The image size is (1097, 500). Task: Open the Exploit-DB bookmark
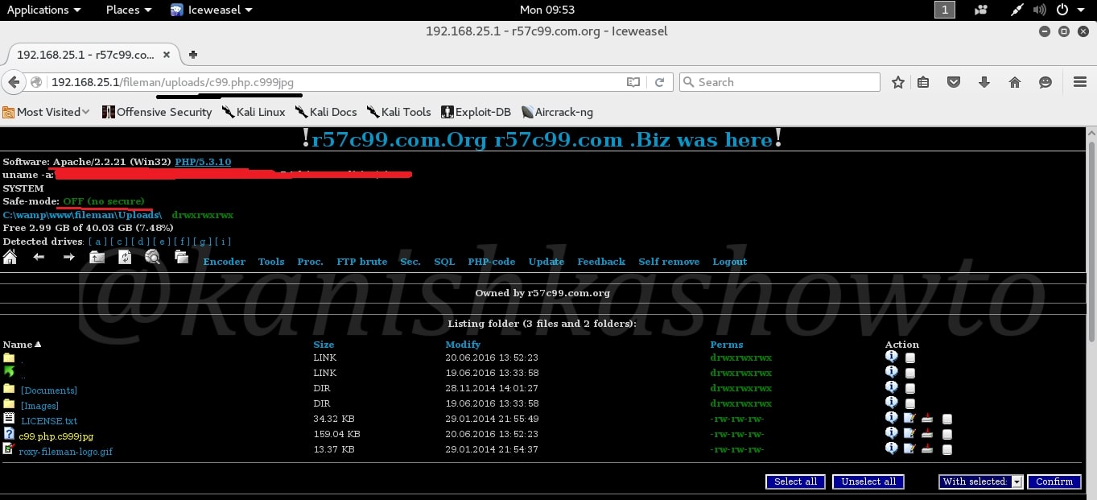476,112
